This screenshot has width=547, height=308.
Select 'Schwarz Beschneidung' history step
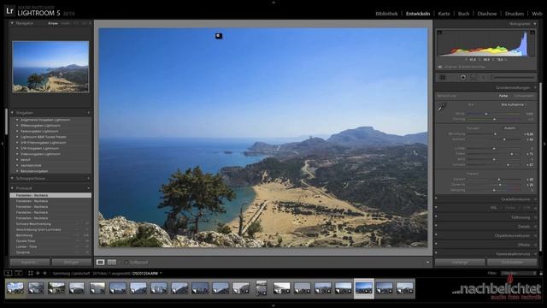33,224
